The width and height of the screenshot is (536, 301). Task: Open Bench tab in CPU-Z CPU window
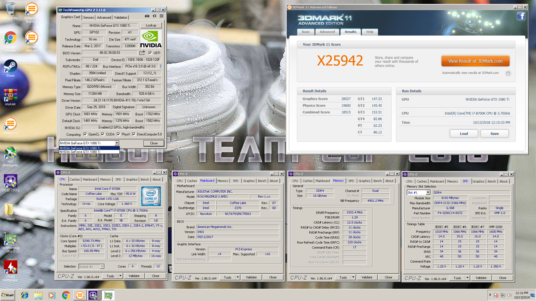pos(145,179)
